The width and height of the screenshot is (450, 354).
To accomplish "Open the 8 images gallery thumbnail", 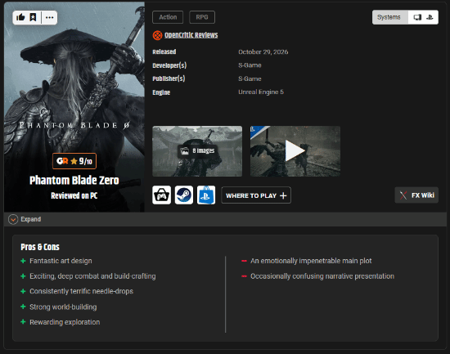I will [197, 151].
